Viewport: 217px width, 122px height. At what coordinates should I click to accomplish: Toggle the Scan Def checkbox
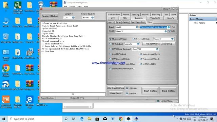click(127, 94)
